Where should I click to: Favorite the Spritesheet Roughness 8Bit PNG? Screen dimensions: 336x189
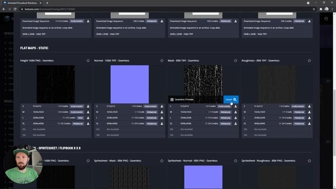pos(309,161)
